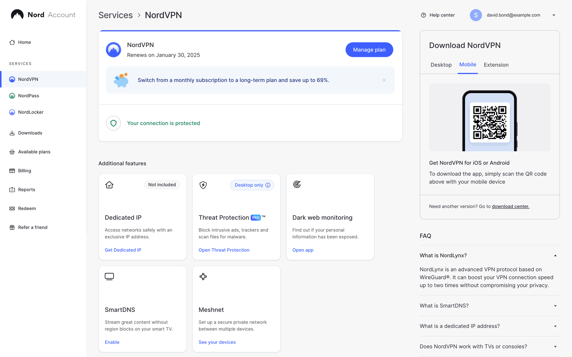Click the Home house icon in sidebar
The height and width of the screenshot is (357, 572).
tap(12, 42)
